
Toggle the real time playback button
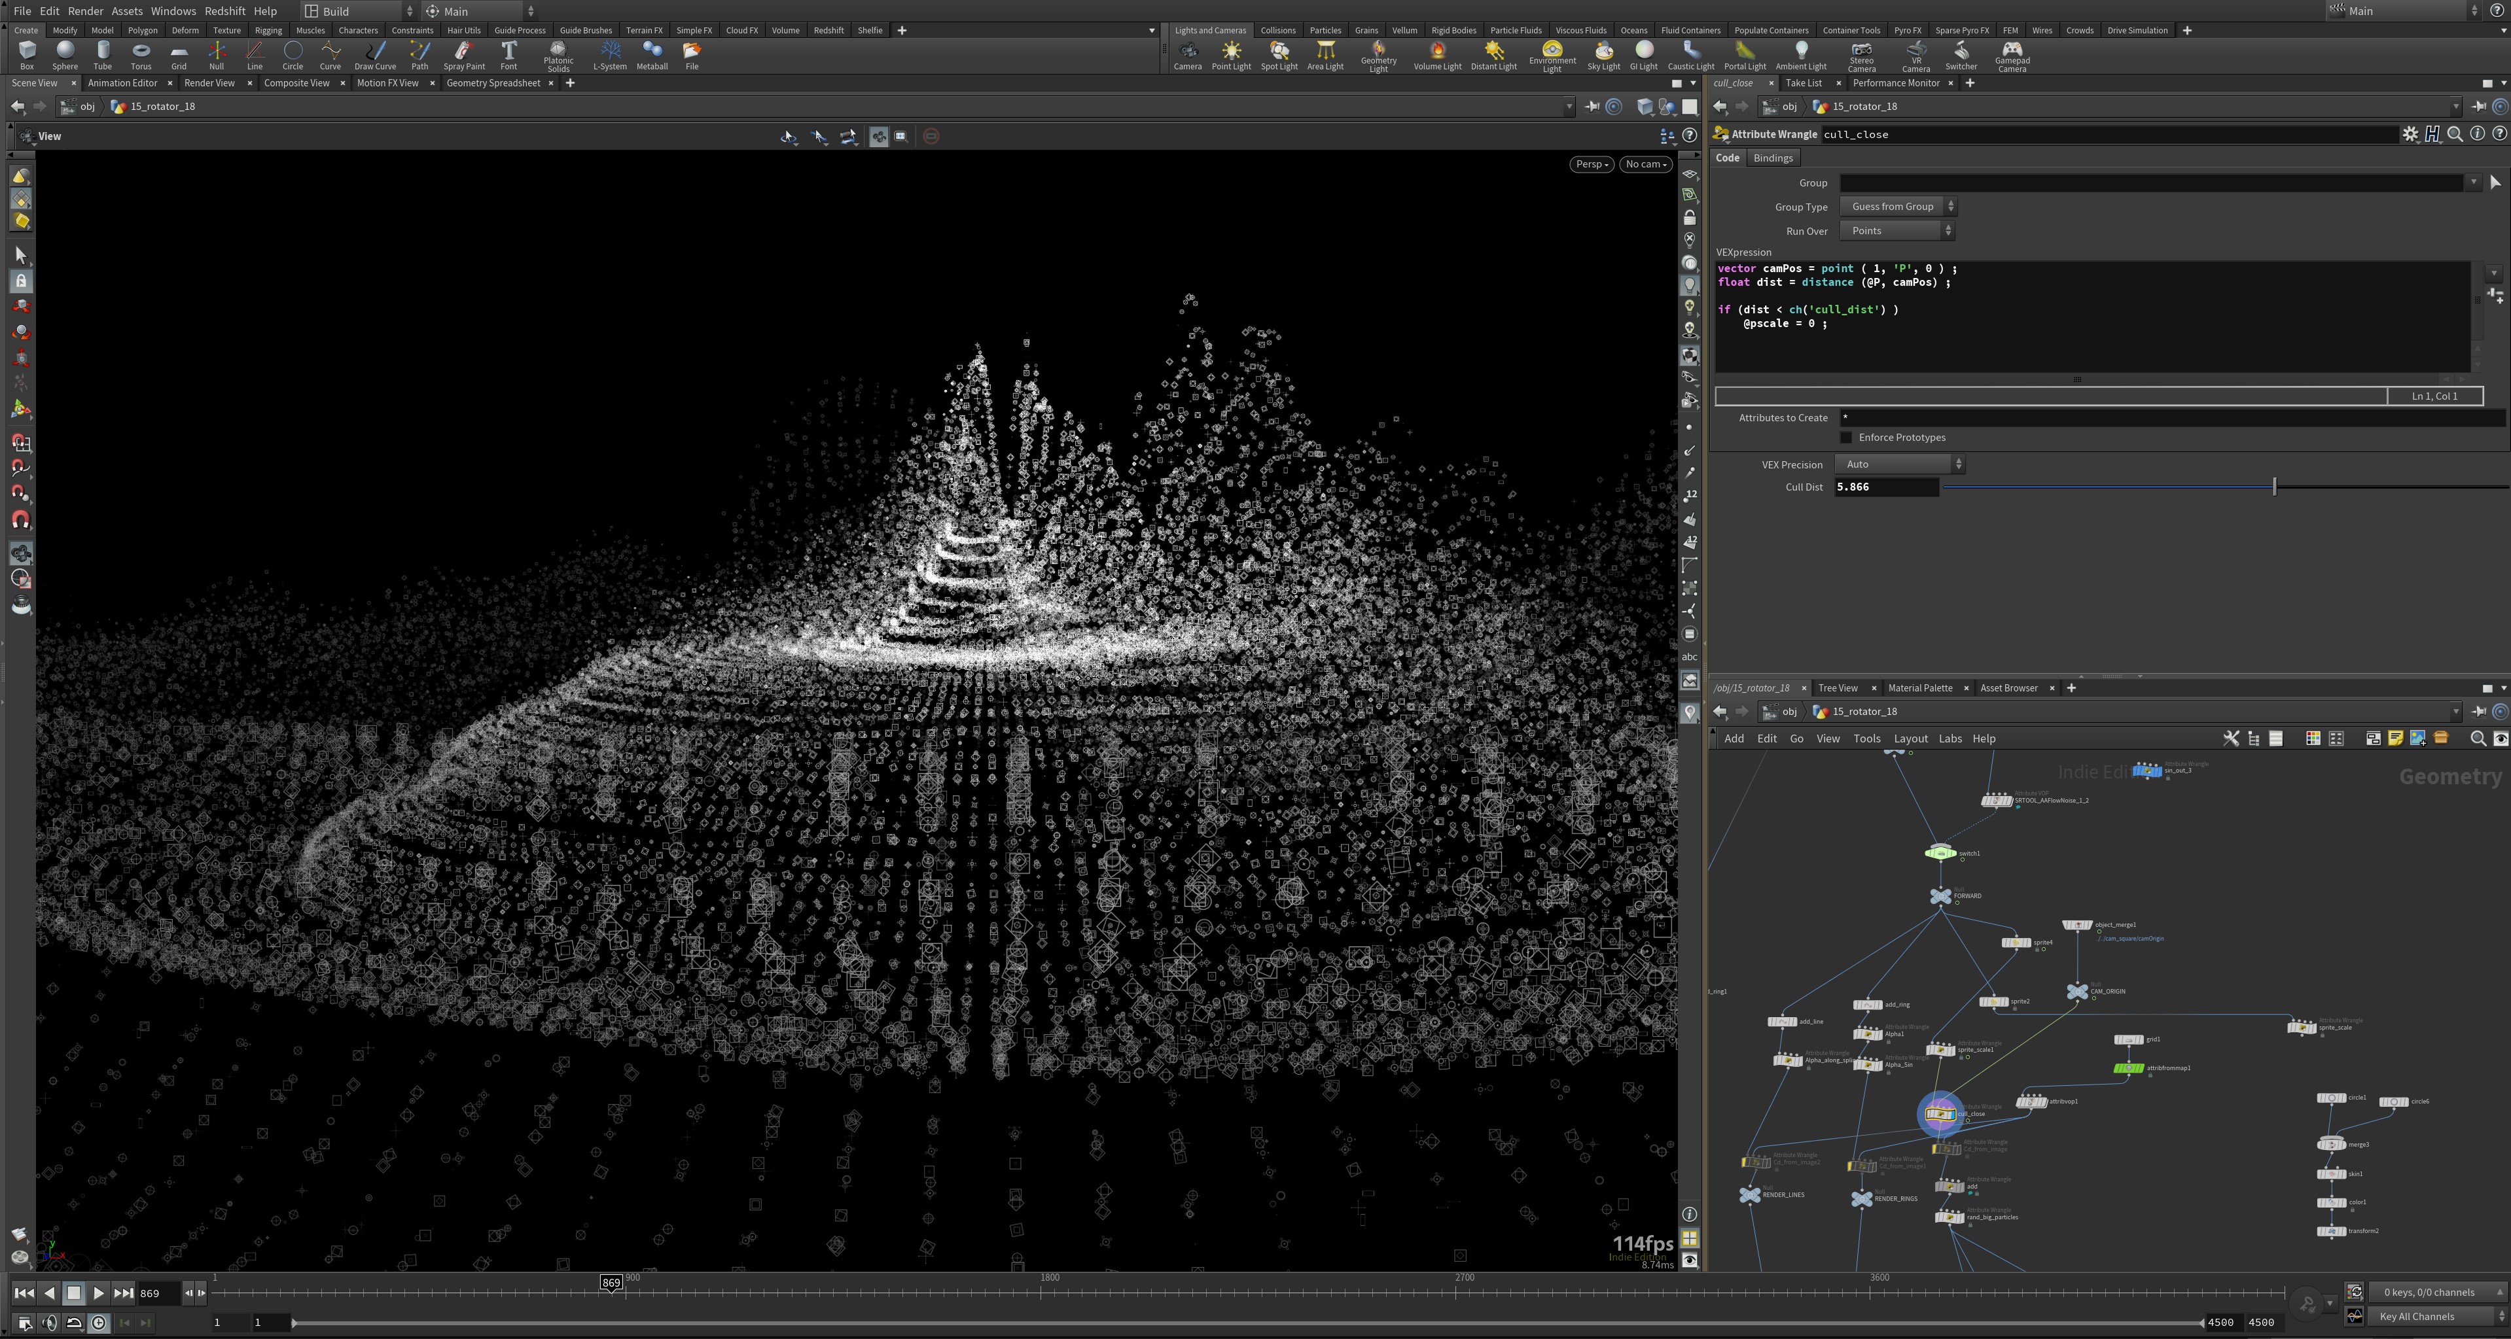coord(98,1323)
